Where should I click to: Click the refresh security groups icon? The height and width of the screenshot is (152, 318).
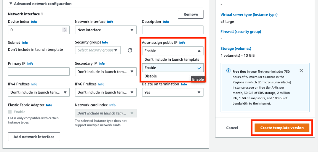pos(130,50)
